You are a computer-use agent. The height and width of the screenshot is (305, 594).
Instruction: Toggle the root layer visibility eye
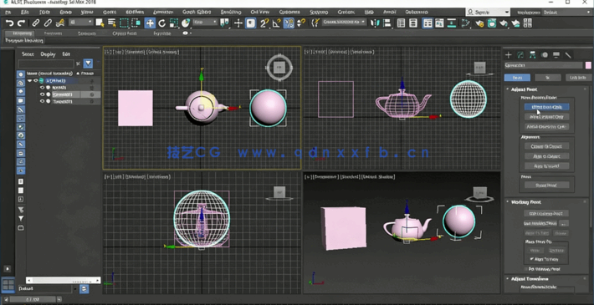click(36, 80)
